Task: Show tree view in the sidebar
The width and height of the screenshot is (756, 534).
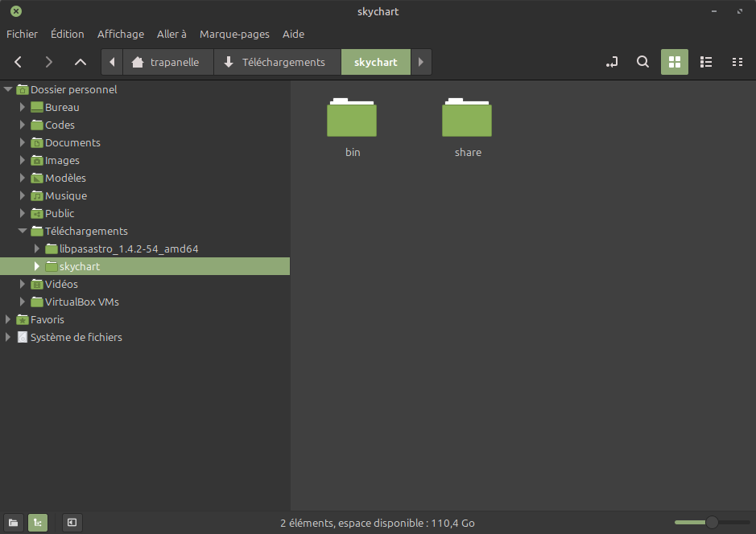Action: (38, 523)
